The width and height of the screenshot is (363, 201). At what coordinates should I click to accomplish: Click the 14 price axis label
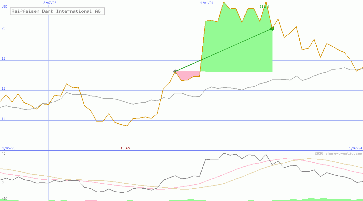coord(3,119)
